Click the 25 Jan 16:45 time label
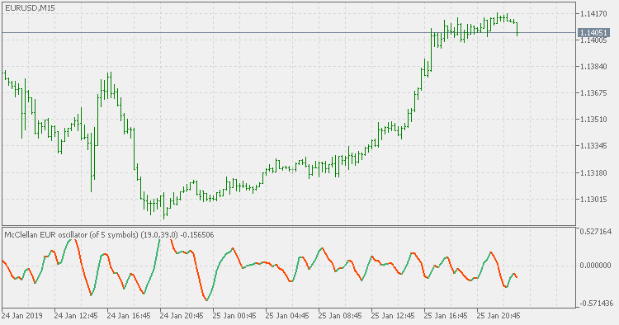 (446, 316)
